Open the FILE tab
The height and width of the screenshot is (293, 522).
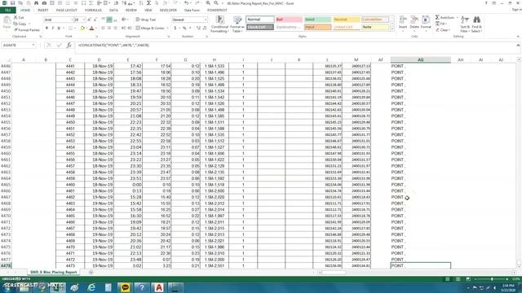(x=8, y=11)
